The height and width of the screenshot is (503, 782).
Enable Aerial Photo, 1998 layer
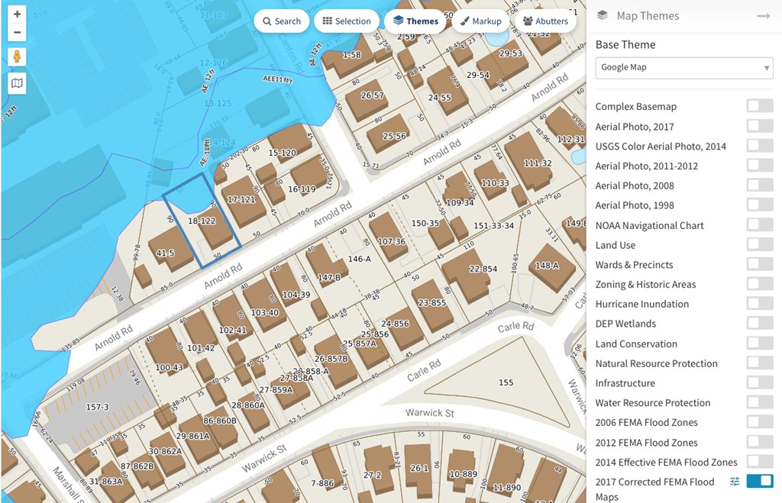(760, 205)
